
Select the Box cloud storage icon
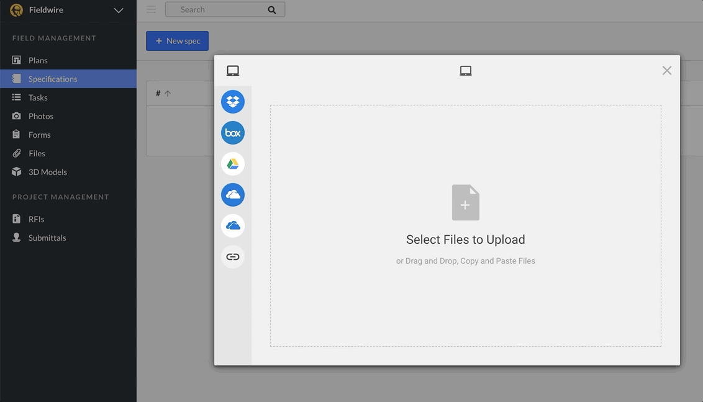[x=233, y=133]
